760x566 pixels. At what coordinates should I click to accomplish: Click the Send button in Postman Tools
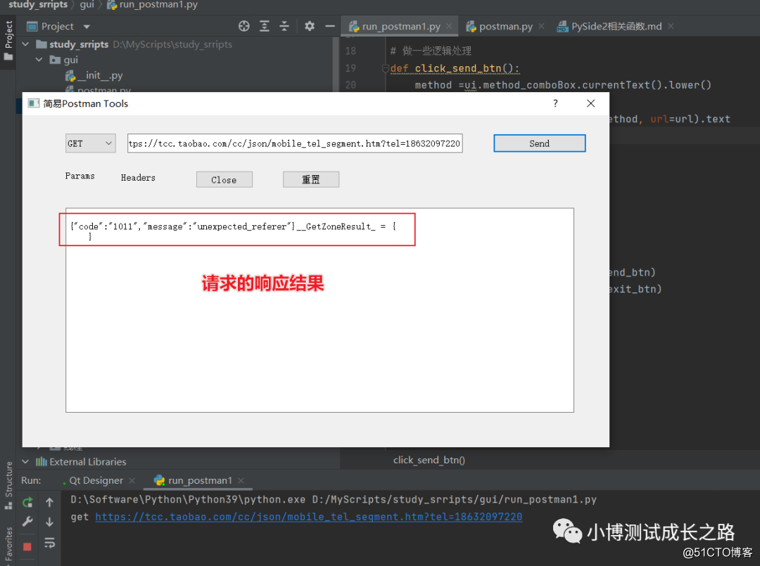click(539, 143)
